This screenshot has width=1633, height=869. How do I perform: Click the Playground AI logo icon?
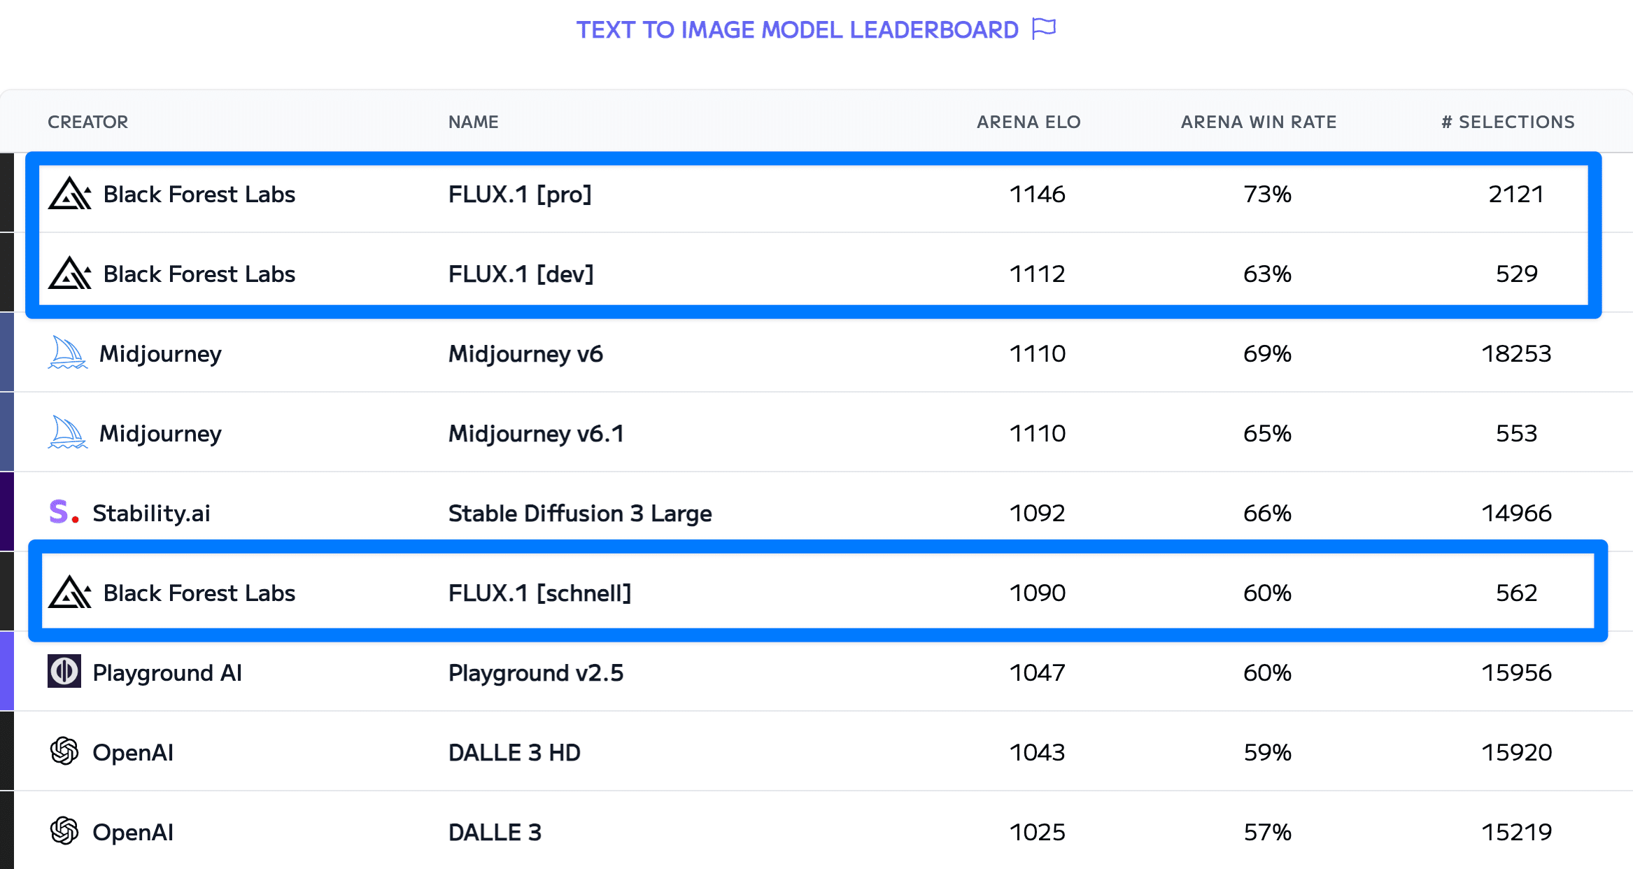64,672
